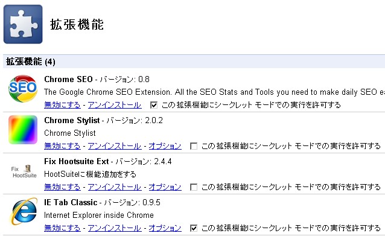Uninstall Fix Hootsuite Ext via アンインストール
The image size is (385, 239).
click(115, 187)
